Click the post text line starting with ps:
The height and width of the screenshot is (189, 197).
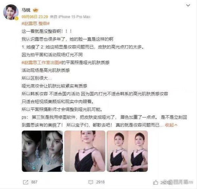tap(104, 117)
